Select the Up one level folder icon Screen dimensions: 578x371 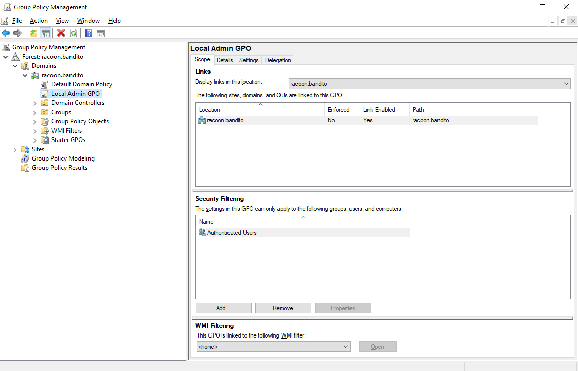click(32, 33)
